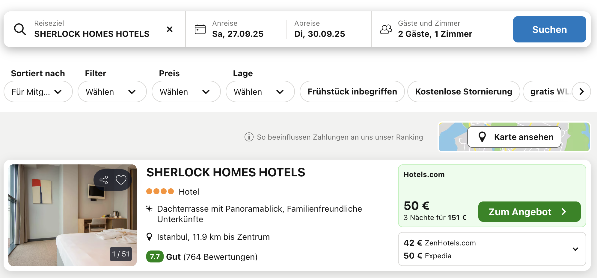Click the Suchen button
Image resolution: width=597 pixels, height=278 pixels.
click(x=549, y=29)
